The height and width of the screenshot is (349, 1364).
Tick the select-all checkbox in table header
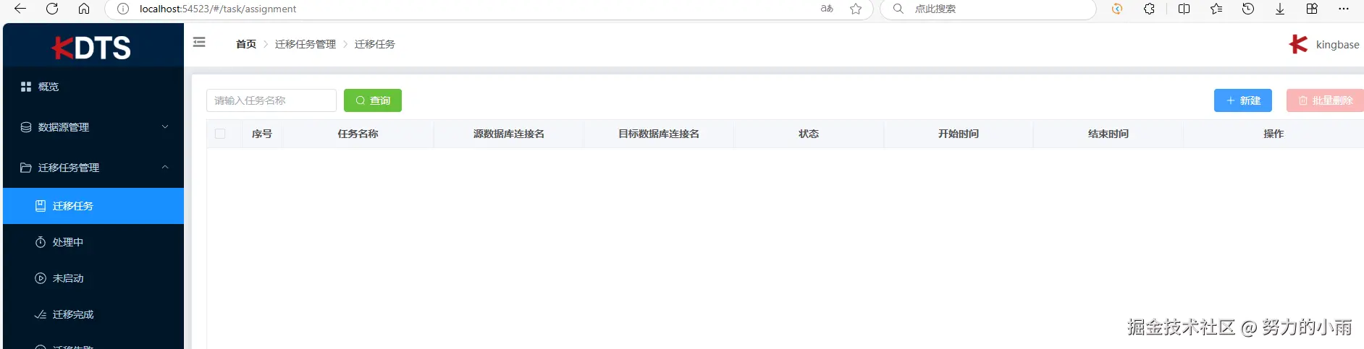click(220, 134)
